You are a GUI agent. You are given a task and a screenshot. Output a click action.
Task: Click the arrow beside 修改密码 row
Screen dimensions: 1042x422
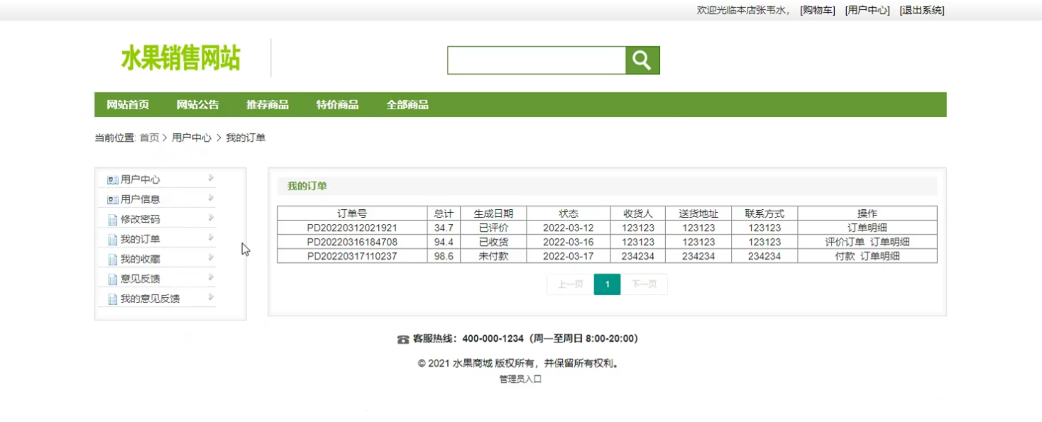point(211,218)
